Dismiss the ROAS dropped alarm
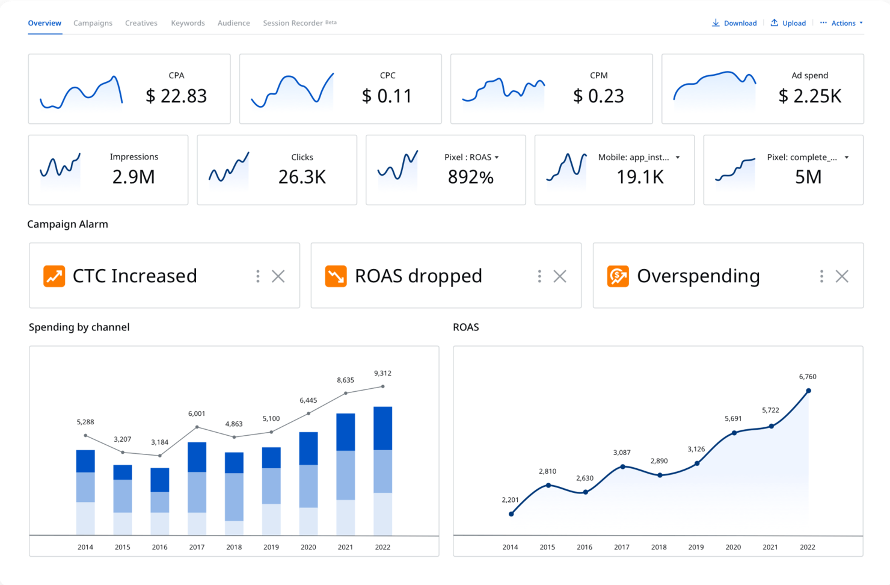Viewport: 890px width, 585px height. coord(559,276)
